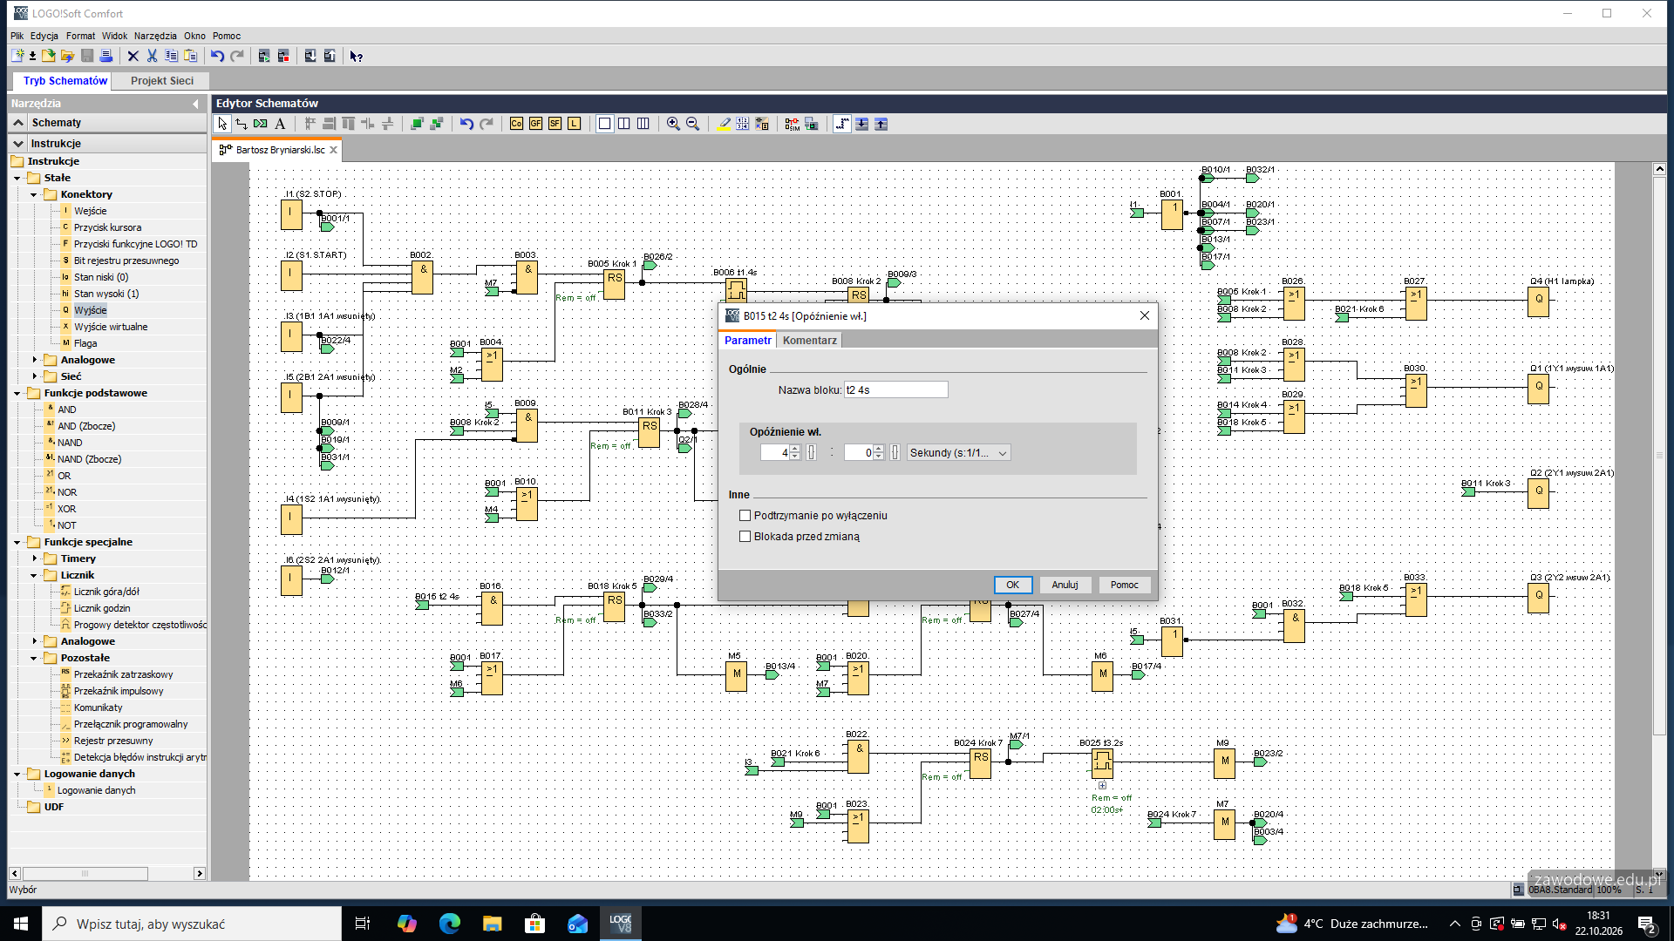Viewport: 1674px width, 941px height.
Task: Click the connect tool in editor toolbar
Action: click(242, 124)
